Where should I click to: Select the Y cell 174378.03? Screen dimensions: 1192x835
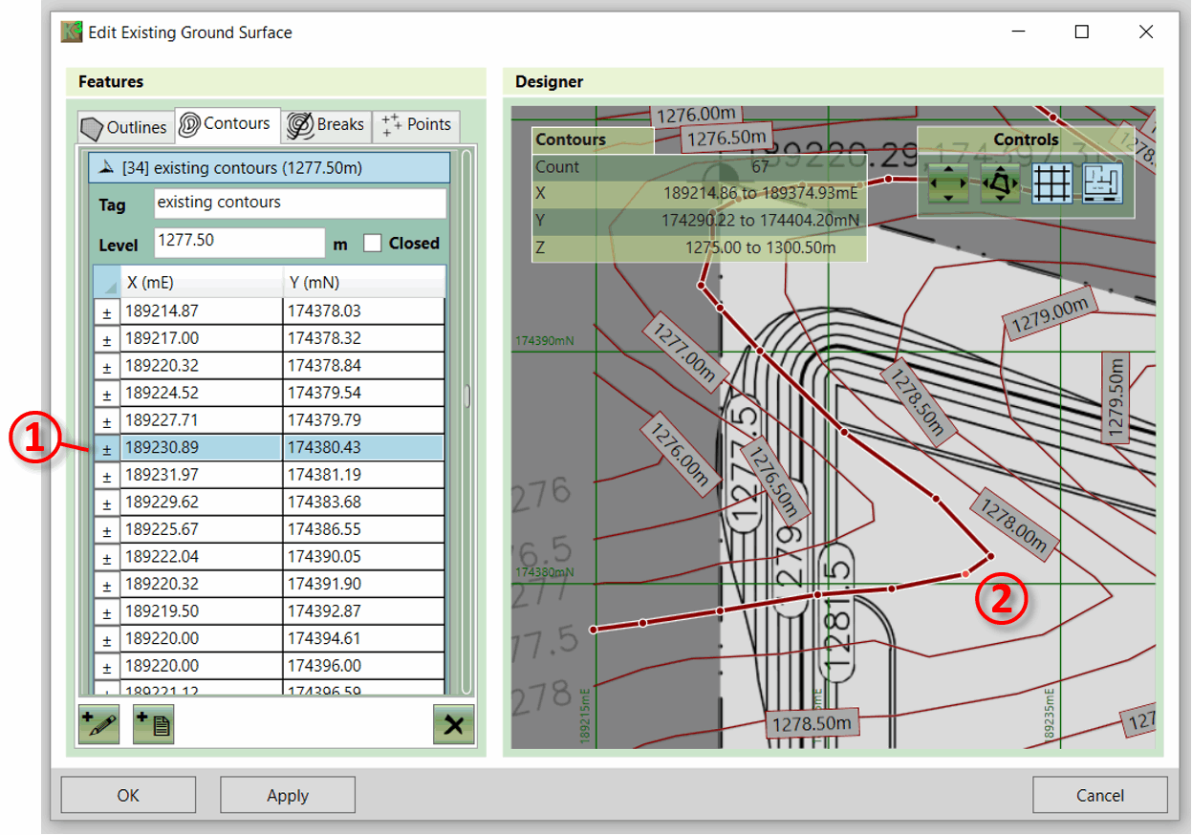pos(364,311)
